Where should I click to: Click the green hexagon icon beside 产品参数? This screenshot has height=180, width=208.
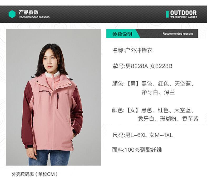coord(12,14)
